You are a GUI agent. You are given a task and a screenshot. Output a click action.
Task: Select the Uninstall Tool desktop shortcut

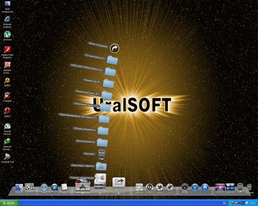(7, 158)
